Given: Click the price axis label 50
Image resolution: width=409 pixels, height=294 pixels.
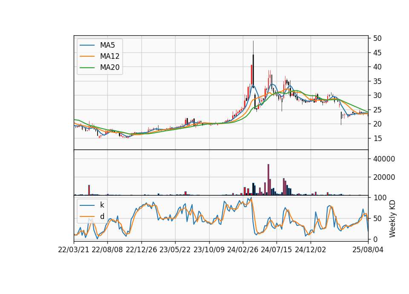Looking at the screenshot, I should tap(377, 38).
